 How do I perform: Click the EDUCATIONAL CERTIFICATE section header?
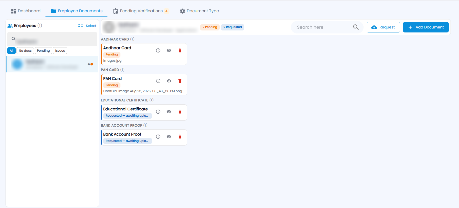(x=127, y=100)
